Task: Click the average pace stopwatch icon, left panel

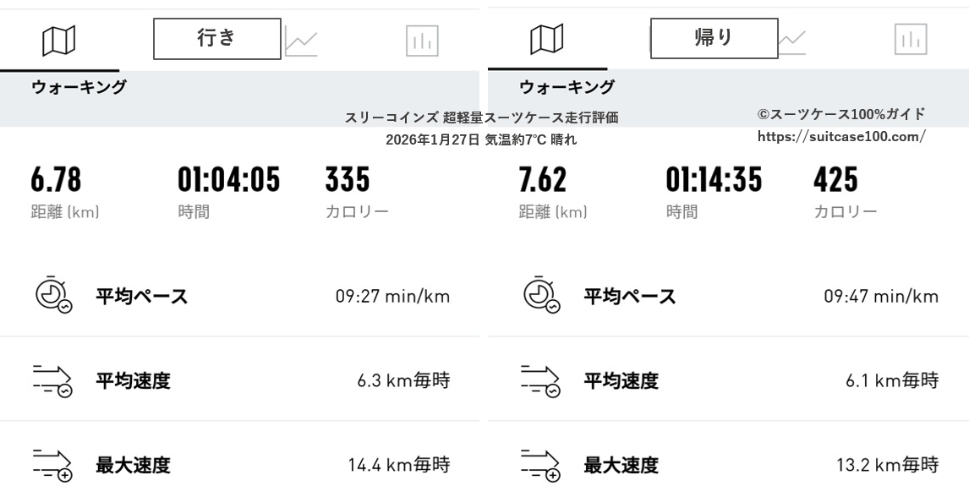Action: pos(52,295)
